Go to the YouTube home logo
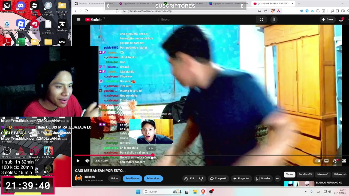 point(94,20)
